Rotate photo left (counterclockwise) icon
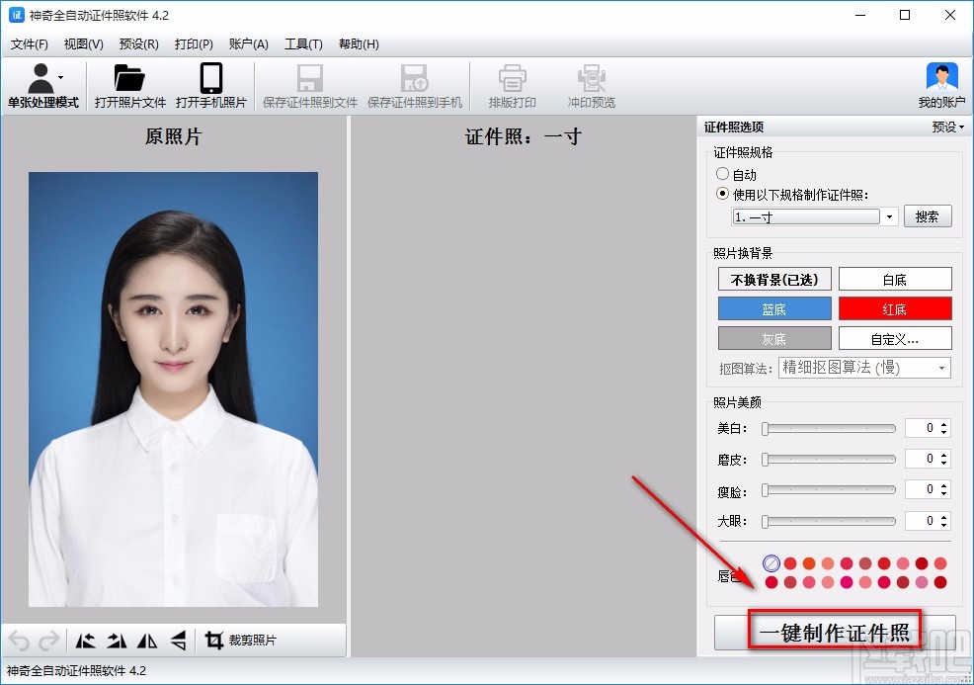Screen dimensions: 974x685 (x=85, y=641)
